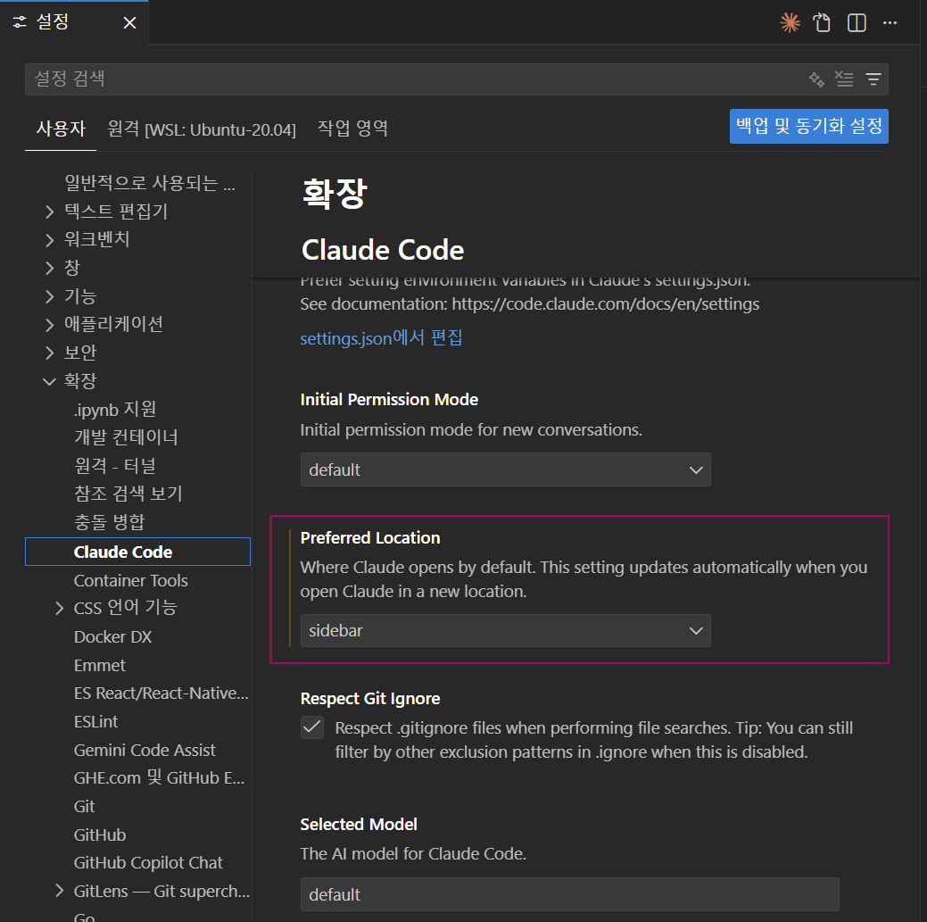Open the editor More Actions menu
927x922 pixels.
click(x=890, y=23)
